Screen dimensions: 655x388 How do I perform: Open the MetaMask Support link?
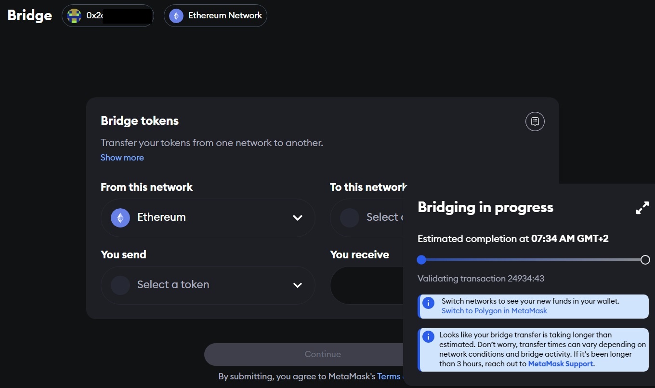pyautogui.click(x=561, y=364)
